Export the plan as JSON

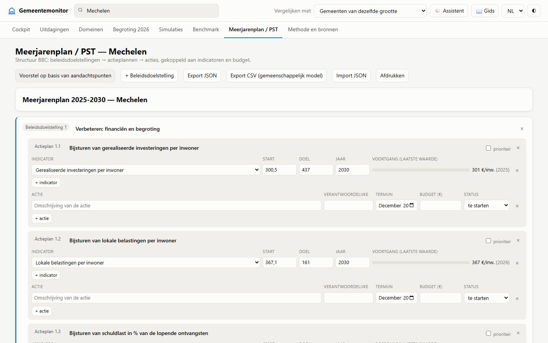click(202, 75)
